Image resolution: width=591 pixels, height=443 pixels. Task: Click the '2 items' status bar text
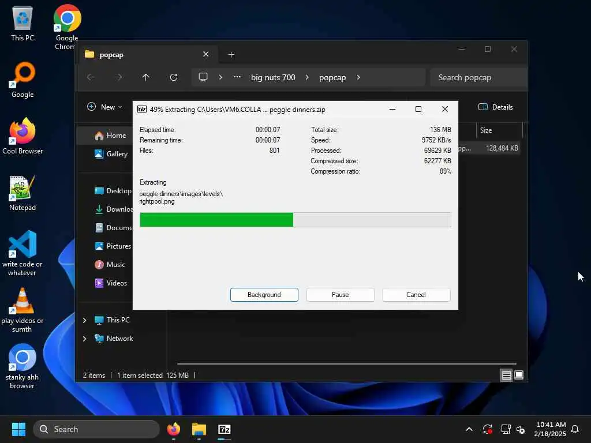94,376
